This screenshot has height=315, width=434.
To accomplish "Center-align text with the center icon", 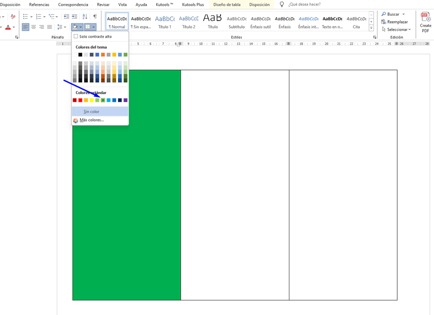I will (x=34, y=27).
